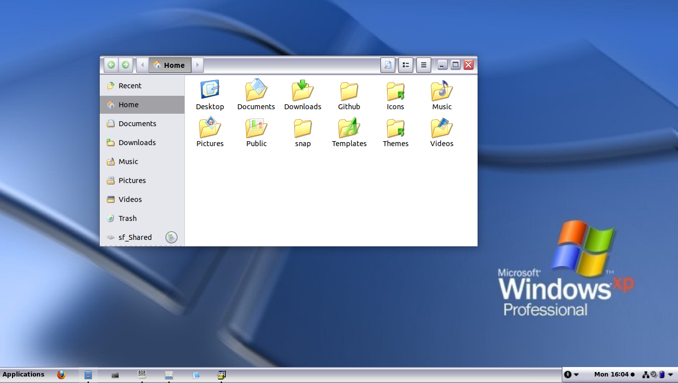Screen dimensions: 678x383
Task: Click the volume tray icon
Action: coord(653,375)
